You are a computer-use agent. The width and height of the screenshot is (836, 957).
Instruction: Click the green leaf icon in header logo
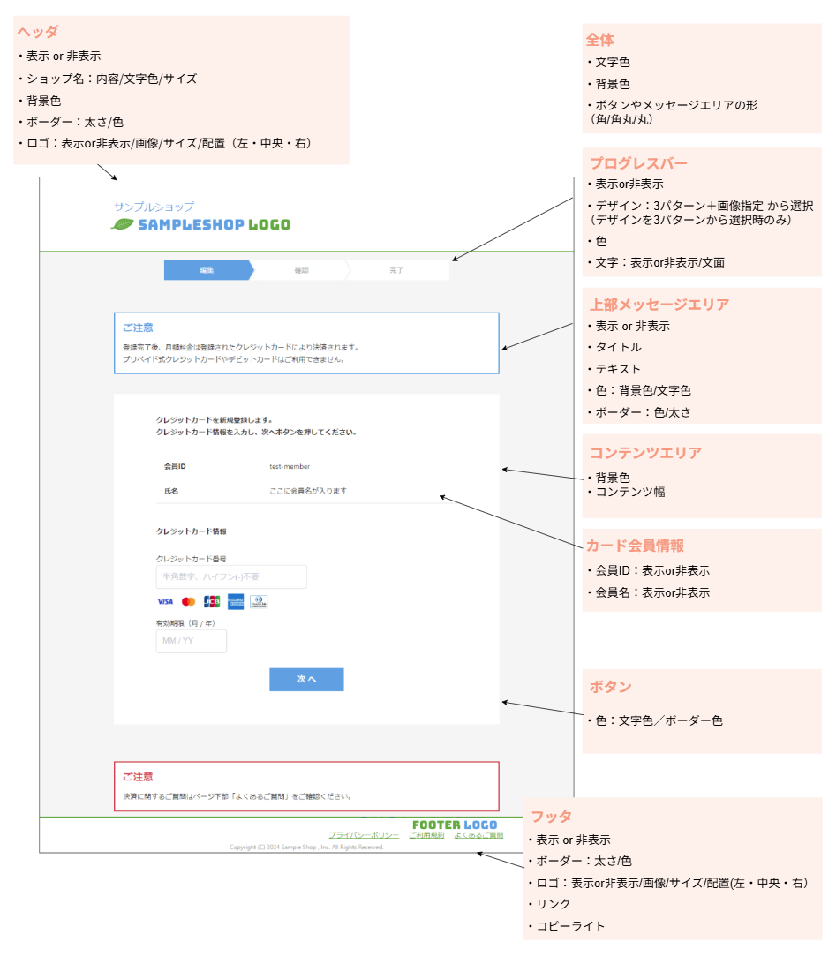[122, 224]
